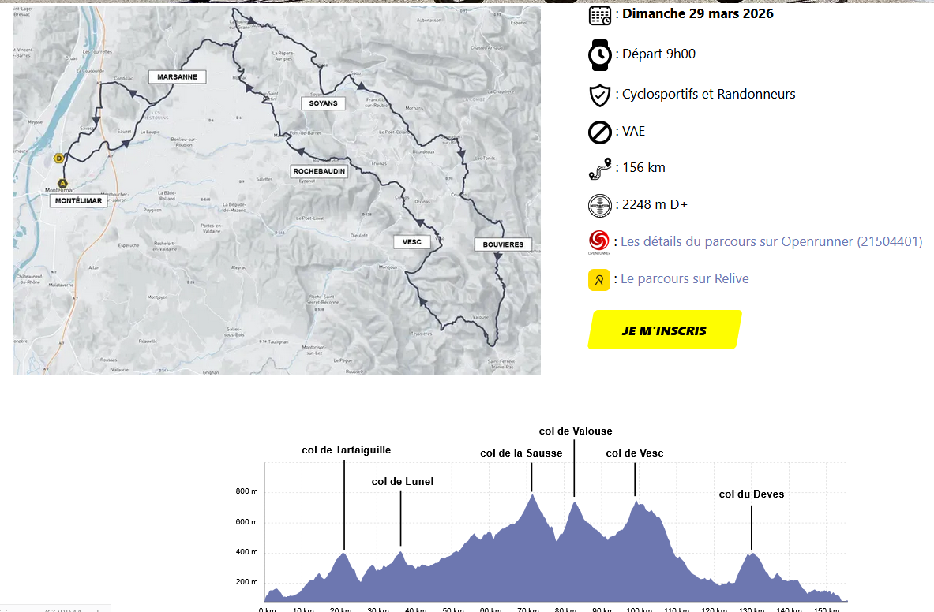Click the red Openrunner logo icon
The height and width of the screenshot is (612, 934).
point(599,241)
